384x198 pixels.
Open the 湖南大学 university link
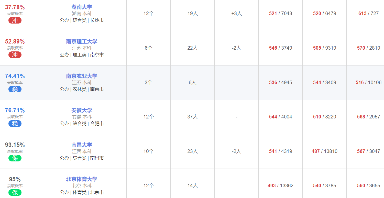click(82, 7)
